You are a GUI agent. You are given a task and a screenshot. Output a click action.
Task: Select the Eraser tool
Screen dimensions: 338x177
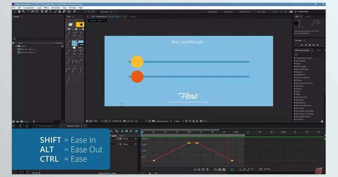[64, 12]
